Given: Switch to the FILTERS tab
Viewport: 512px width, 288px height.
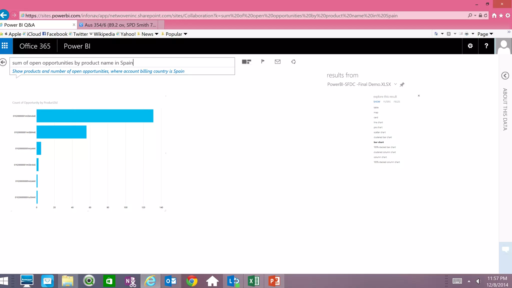Looking at the screenshot, I should click(x=387, y=102).
